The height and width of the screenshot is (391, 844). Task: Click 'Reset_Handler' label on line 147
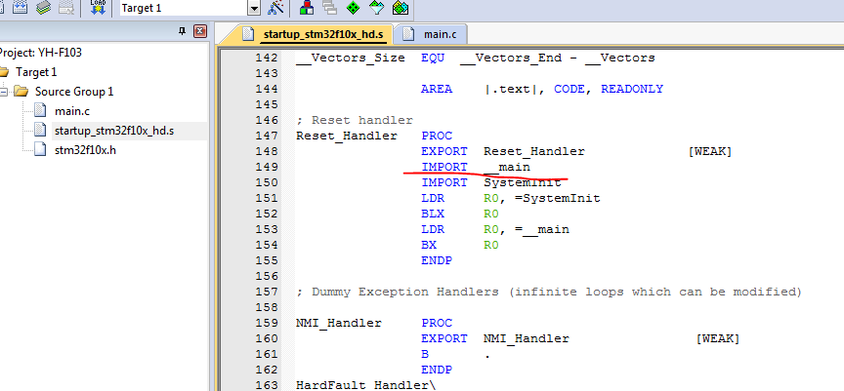point(347,136)
